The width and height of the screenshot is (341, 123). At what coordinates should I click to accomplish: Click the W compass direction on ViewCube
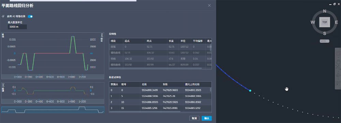(313, 22)
